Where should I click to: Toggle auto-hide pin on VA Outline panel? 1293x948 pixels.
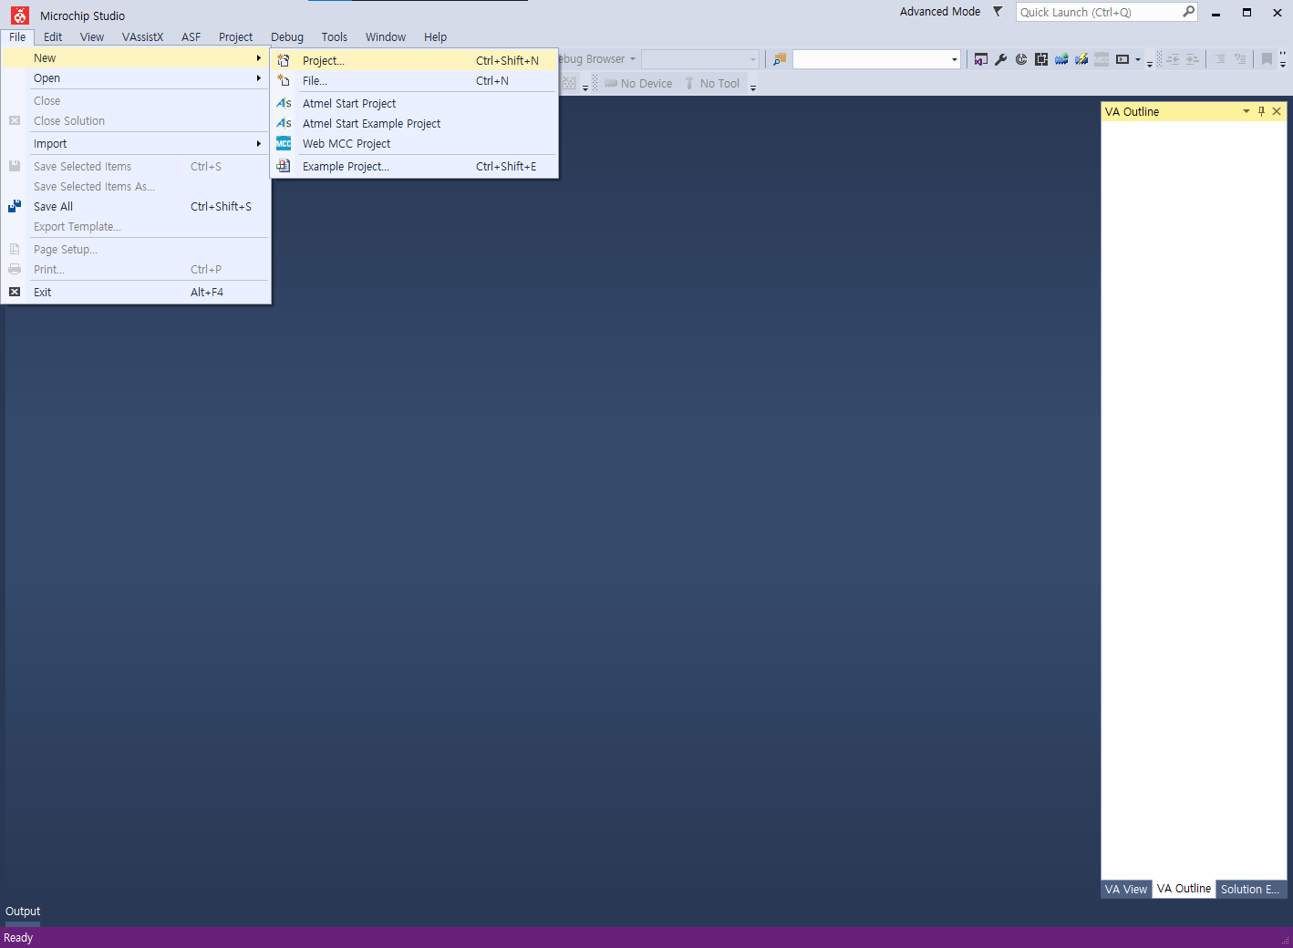pyautogui.click(x=1261, y=111)
